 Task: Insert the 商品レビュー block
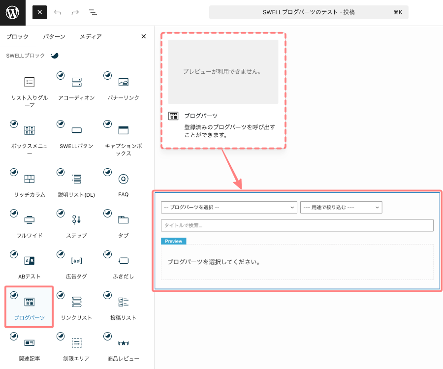[123, 347]
